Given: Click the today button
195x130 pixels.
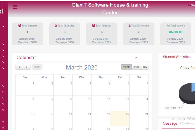Looking at the screenshot, I should point(38,67).
